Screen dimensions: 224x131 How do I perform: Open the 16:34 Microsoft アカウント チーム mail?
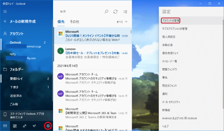click(x=93, y=78)
